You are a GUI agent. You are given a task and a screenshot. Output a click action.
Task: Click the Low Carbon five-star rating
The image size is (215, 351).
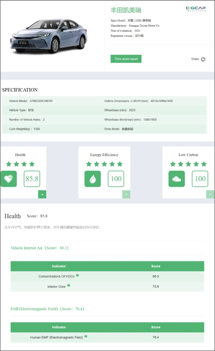tap(188, 164)
